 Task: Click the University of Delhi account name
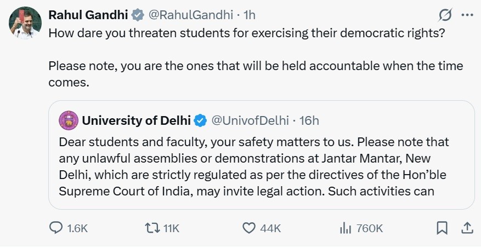pyautogui.click(x=136, y=120)
